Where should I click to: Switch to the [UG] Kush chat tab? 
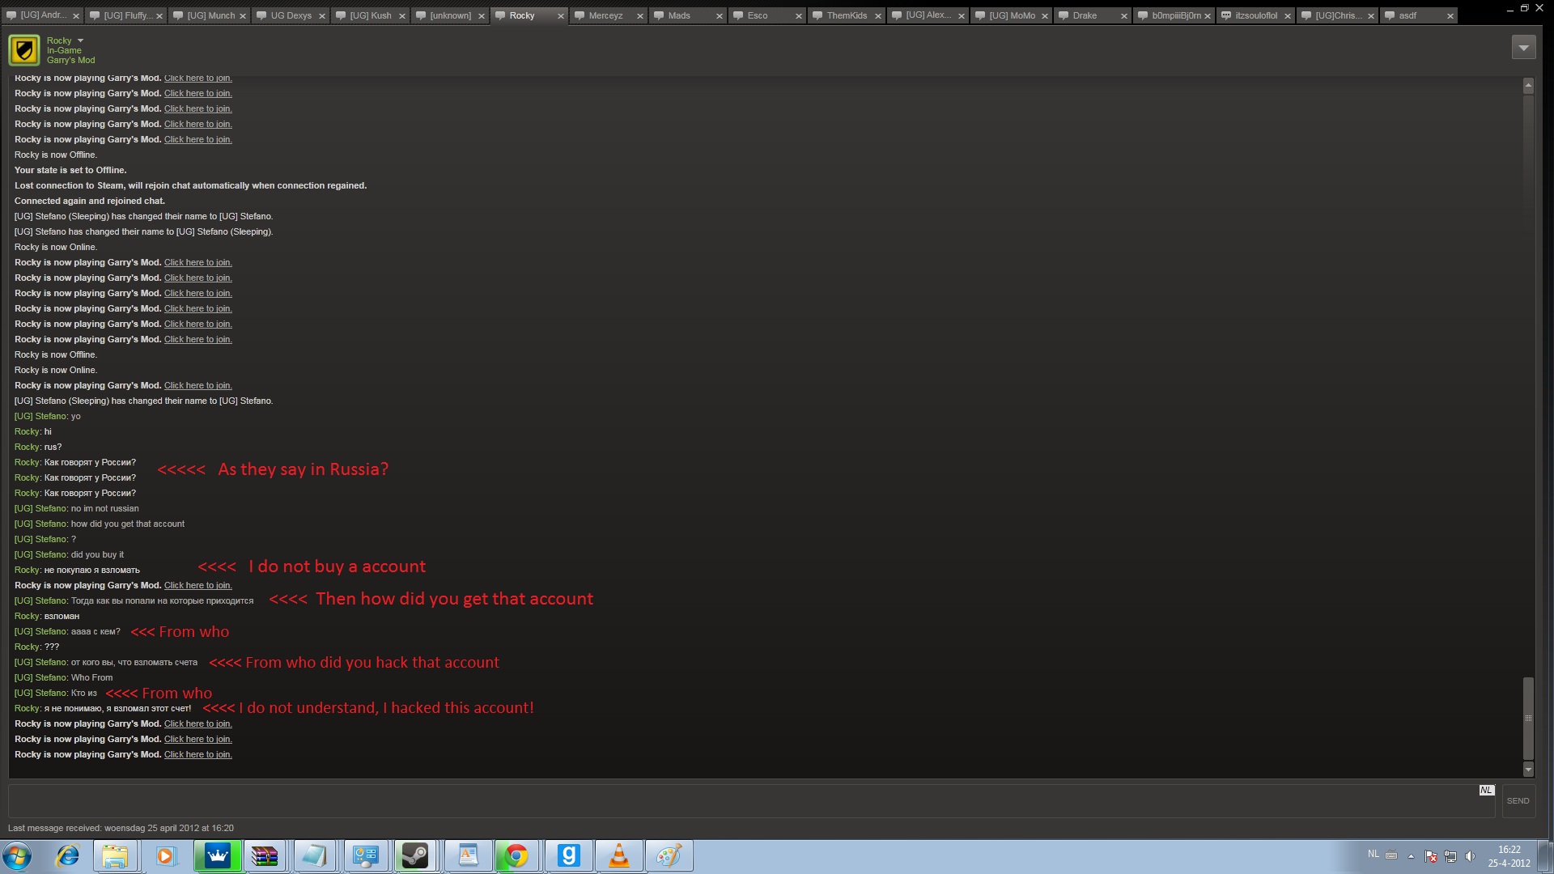click(x=370, y=15)
